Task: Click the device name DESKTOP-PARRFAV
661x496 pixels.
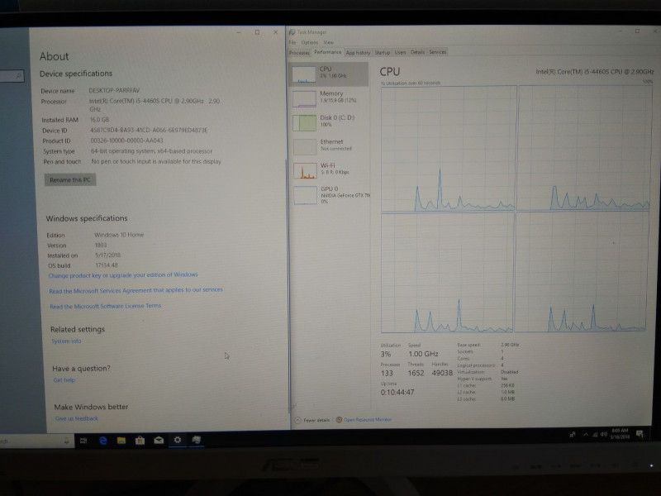Action: [114, 90]
